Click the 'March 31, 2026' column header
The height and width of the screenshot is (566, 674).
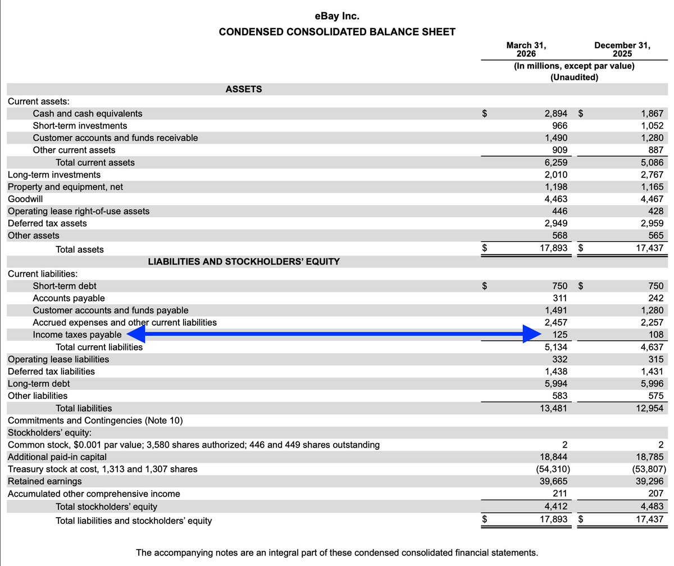[x=526, y=50]
